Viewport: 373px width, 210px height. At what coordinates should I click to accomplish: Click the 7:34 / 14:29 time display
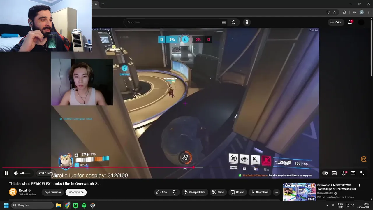coord(46,173)
